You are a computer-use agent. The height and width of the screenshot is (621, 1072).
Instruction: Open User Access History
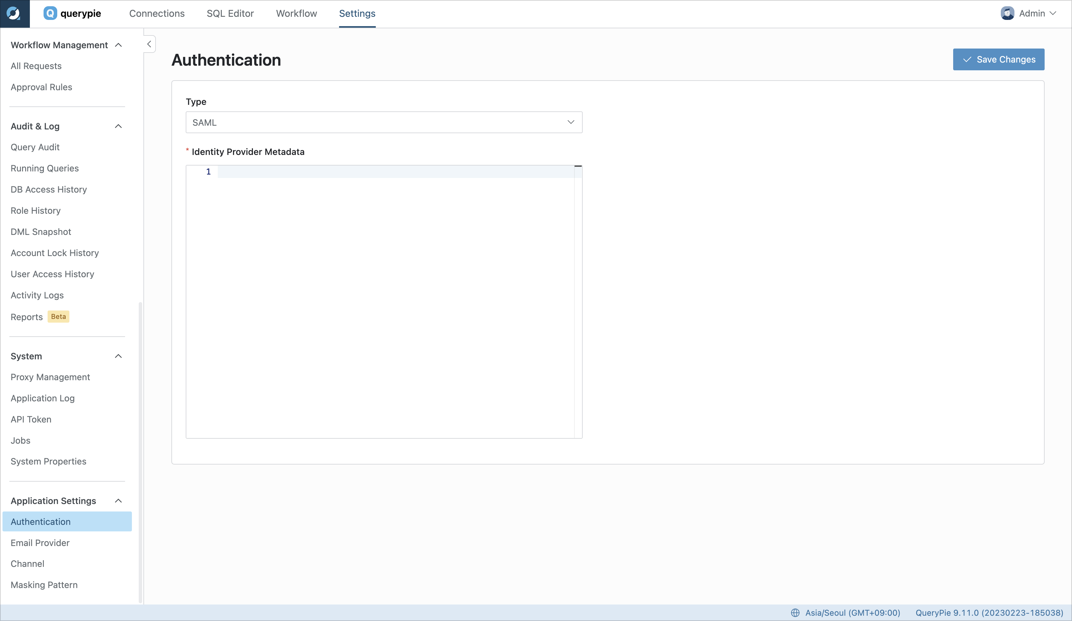[52, 274]
